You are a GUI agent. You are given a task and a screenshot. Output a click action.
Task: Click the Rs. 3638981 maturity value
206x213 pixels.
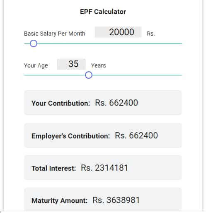(116, 200)
